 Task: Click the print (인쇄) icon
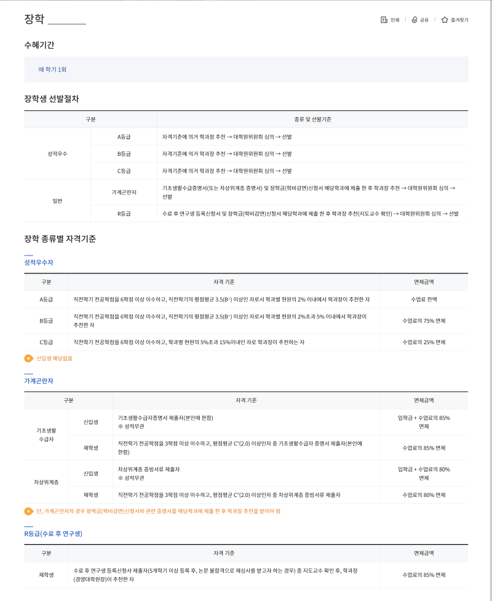pyautogui.click(x=384, y=20)
